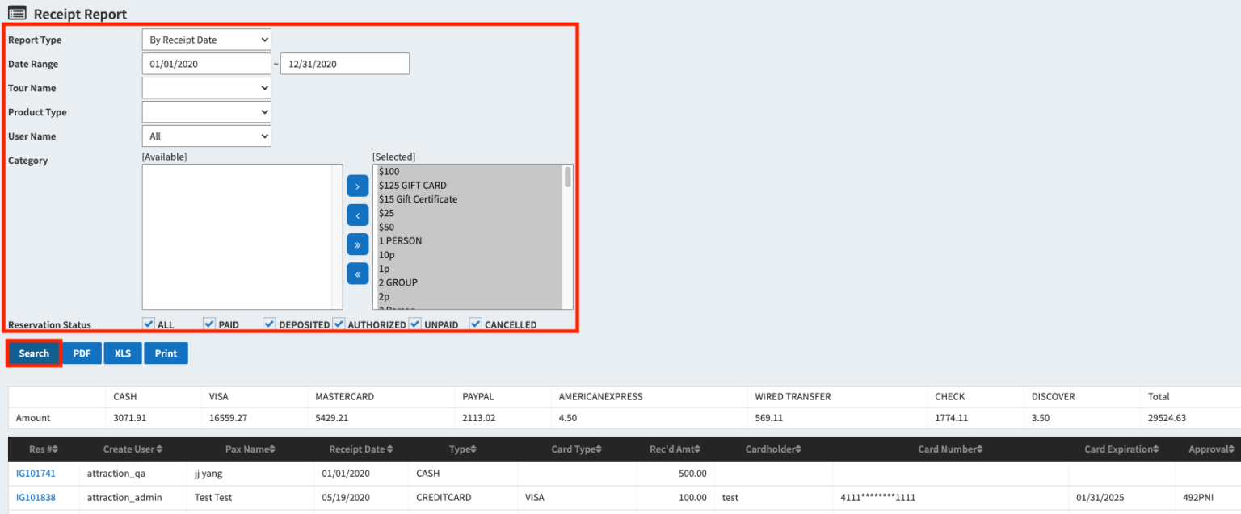Sort table by Res # column

pos(43,449)
